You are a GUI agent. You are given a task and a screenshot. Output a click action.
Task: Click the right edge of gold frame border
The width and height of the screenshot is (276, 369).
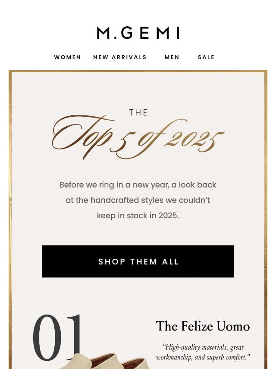pos(266,220)
